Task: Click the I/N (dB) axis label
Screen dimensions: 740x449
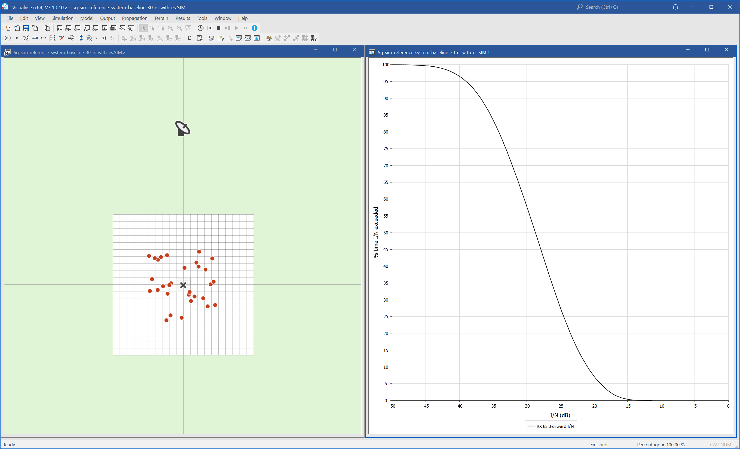Action: point(560,415)
